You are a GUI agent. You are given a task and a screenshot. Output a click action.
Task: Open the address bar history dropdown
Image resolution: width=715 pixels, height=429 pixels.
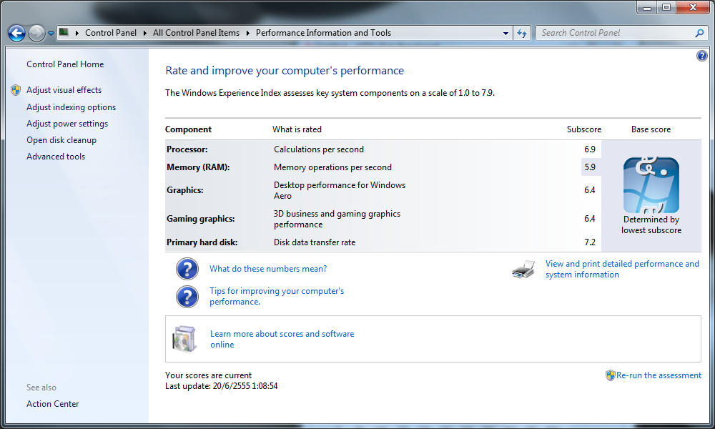click(x=506, y=34)
